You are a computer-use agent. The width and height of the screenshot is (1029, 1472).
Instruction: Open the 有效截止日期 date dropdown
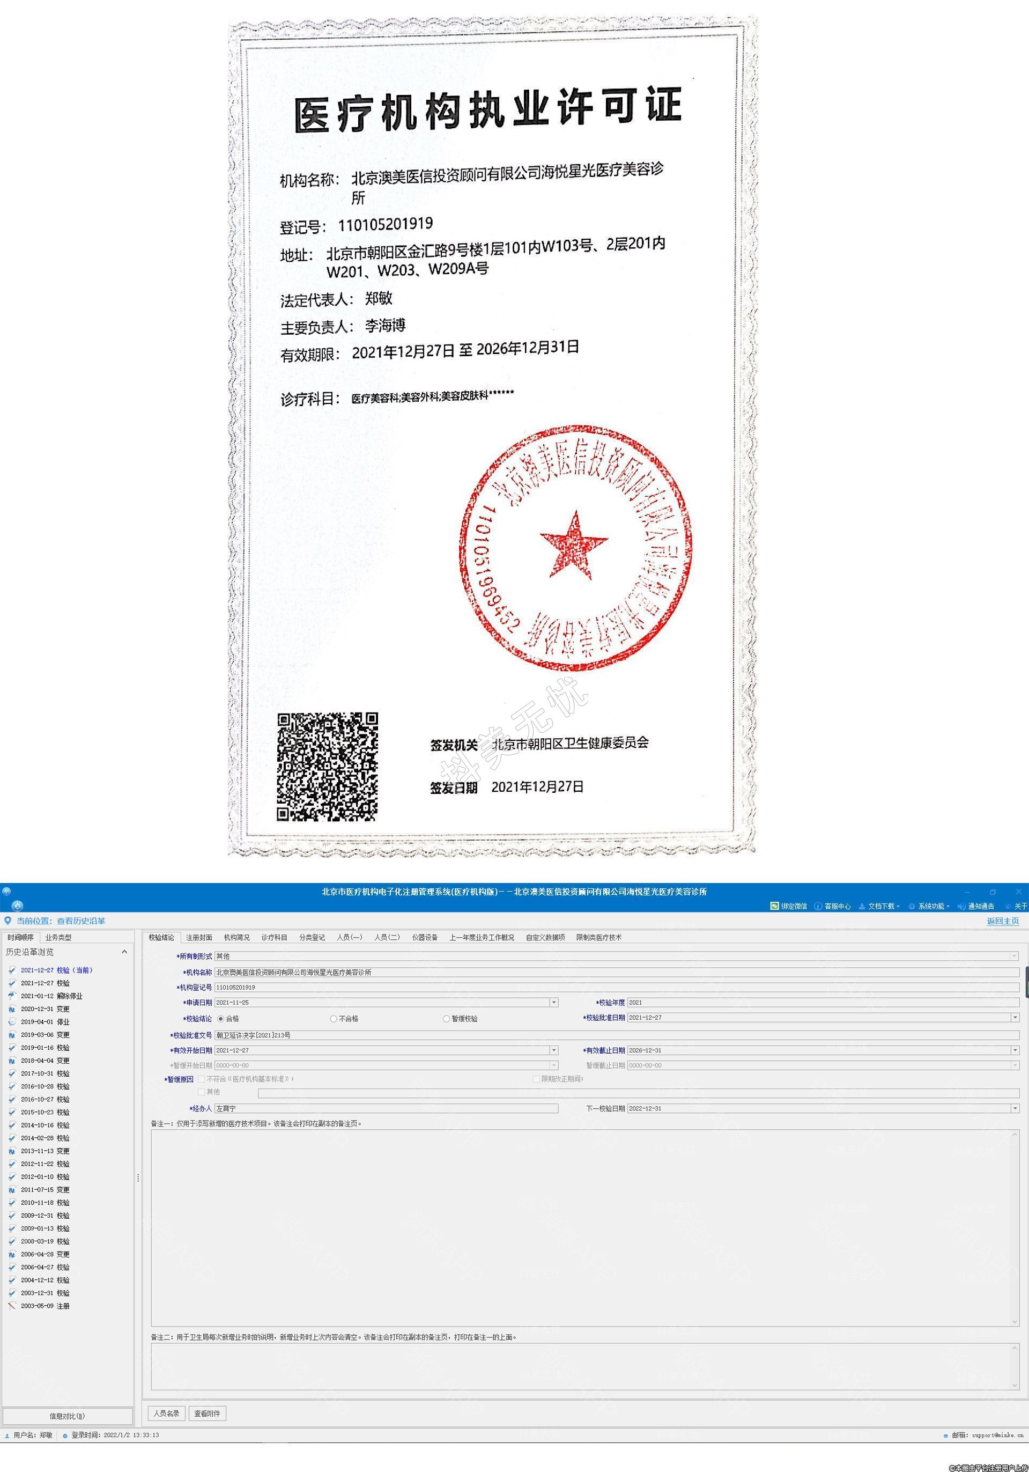[x=1015, y=1050]
